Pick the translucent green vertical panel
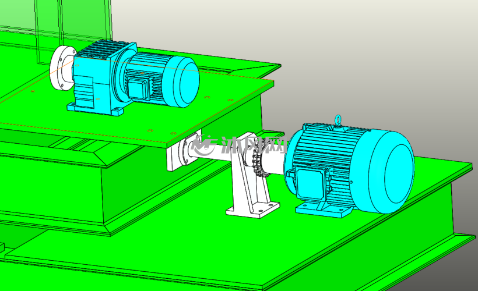478x291 pixels. point(73,32)
